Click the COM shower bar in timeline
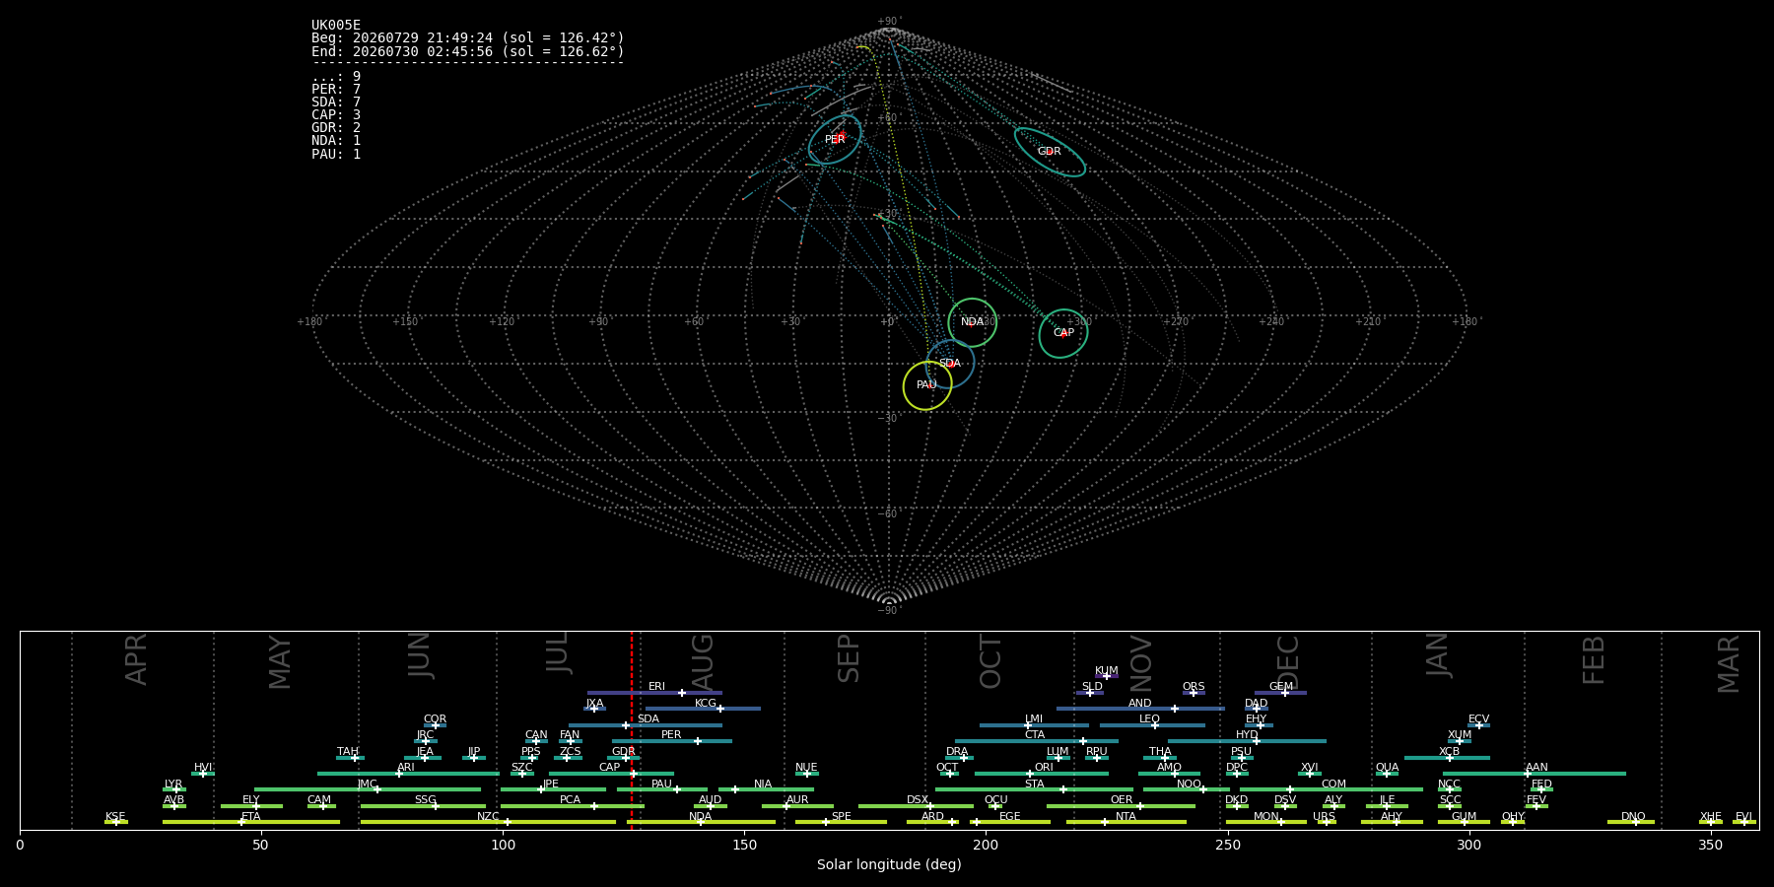This screenshot has height=887, width=1774. 1331,789
